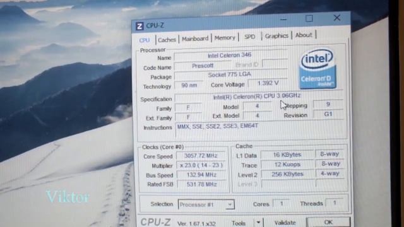Click the Family value field
The image size is (404, 227).
pyautogui.click(x=188, y=108)
